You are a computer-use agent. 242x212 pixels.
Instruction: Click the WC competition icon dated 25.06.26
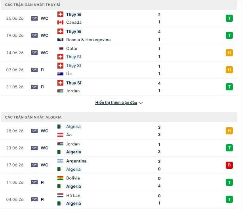point(34,18)
